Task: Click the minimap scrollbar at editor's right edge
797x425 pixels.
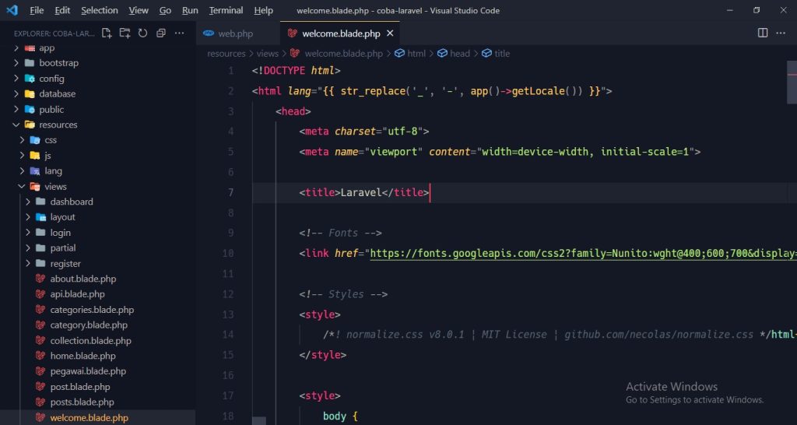Action: pyautogui.click(x=792, y=78)
